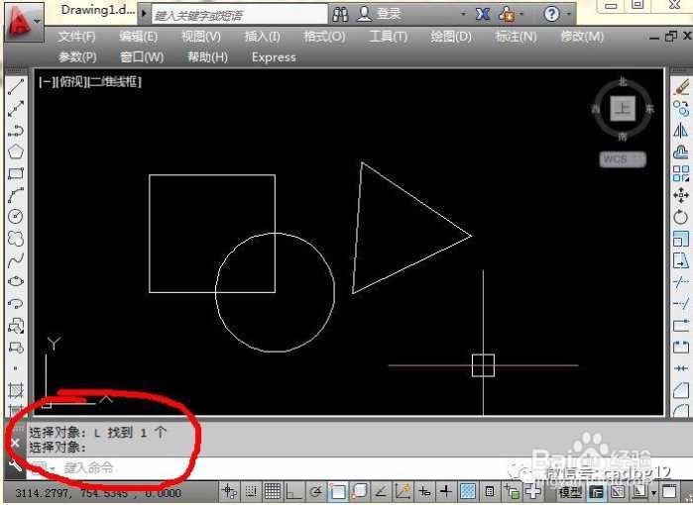The image size is (693, 505).
Task: Open the 编辑(E) menu
Action: pos(139,37)
